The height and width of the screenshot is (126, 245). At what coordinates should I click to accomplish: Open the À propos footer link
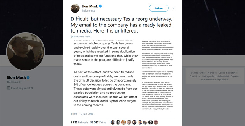(212, 73)
